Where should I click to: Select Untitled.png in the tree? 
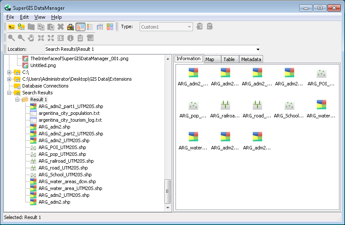coord(43,66)
